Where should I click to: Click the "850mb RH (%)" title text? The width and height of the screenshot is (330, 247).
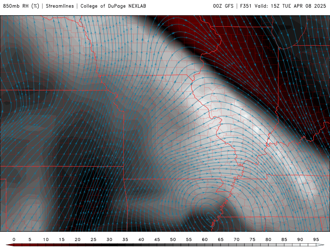(x=21, y=6)
